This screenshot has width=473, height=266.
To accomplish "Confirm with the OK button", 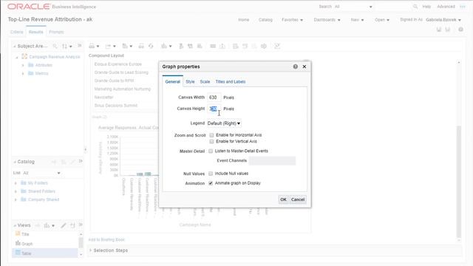I will click(283, 199).
